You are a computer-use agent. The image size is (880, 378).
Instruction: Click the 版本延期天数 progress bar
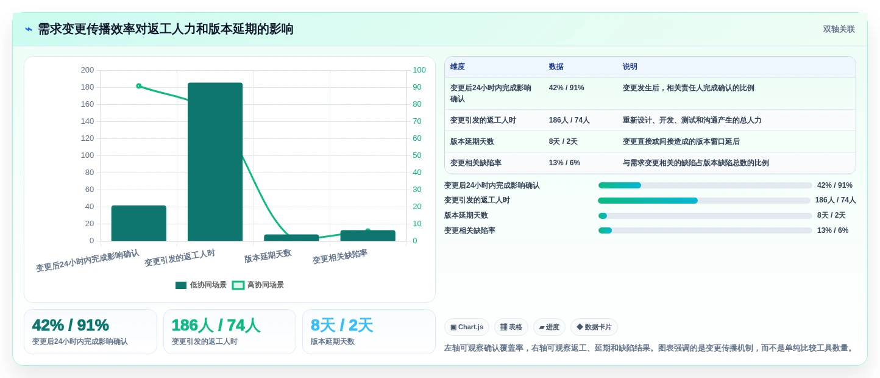point(705,216)
